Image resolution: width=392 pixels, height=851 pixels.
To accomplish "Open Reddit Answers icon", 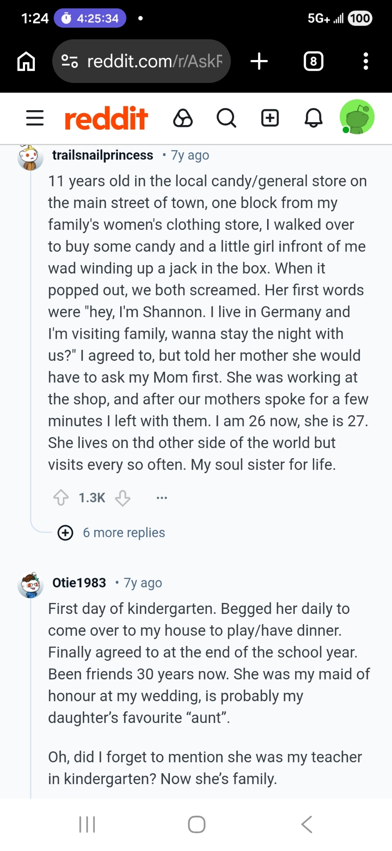I will click(183, 118).
